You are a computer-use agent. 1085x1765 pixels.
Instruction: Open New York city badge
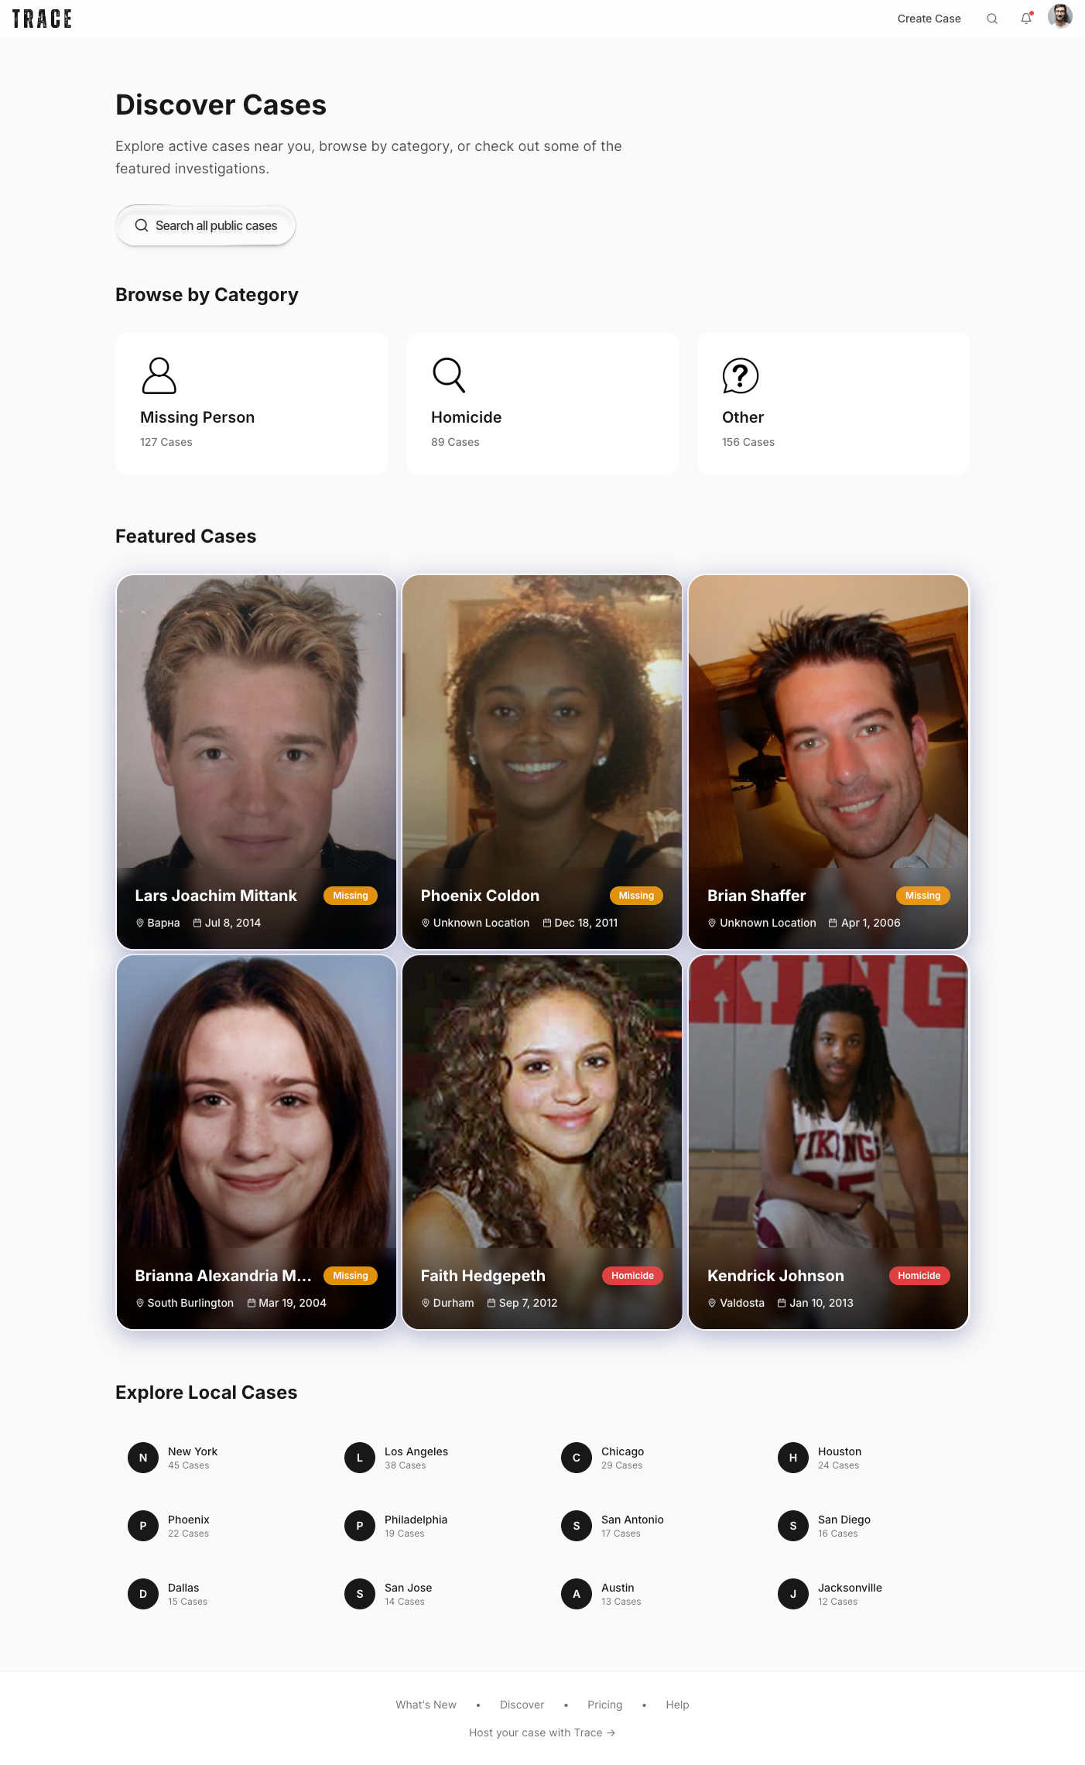coord(143,1458)
